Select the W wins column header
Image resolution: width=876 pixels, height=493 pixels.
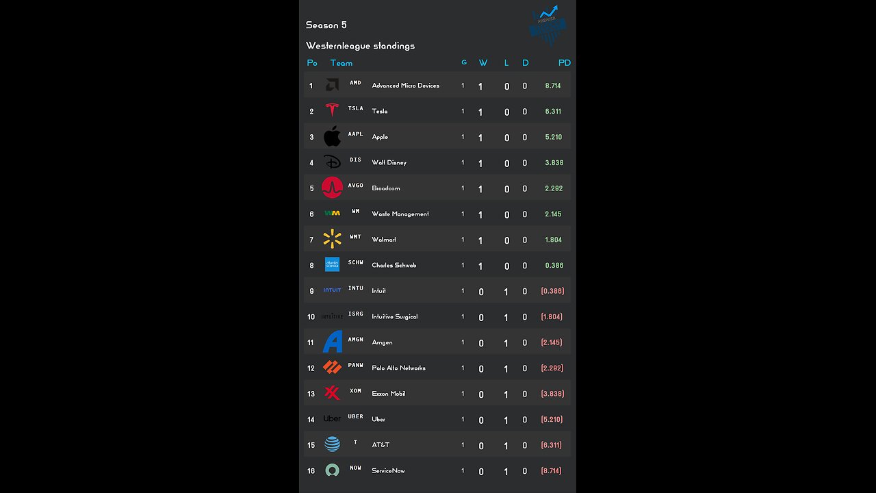point(483,63)
